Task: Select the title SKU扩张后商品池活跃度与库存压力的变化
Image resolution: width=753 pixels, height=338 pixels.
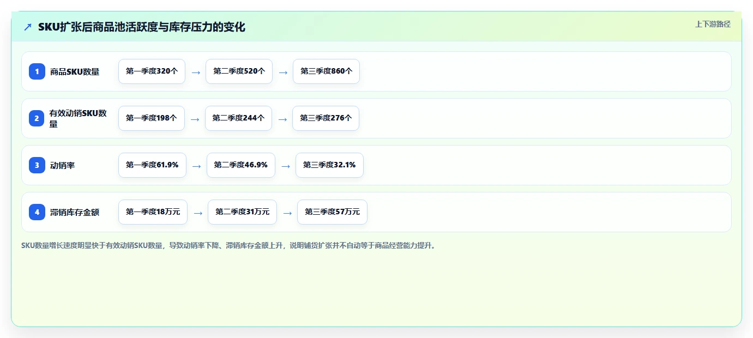Action: click(x=142, y=27)
